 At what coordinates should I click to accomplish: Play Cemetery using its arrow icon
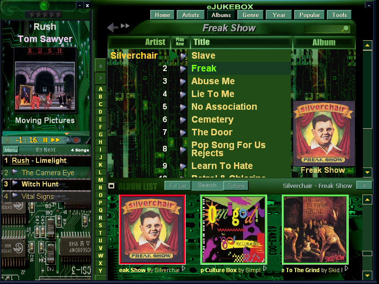point(183,120)
